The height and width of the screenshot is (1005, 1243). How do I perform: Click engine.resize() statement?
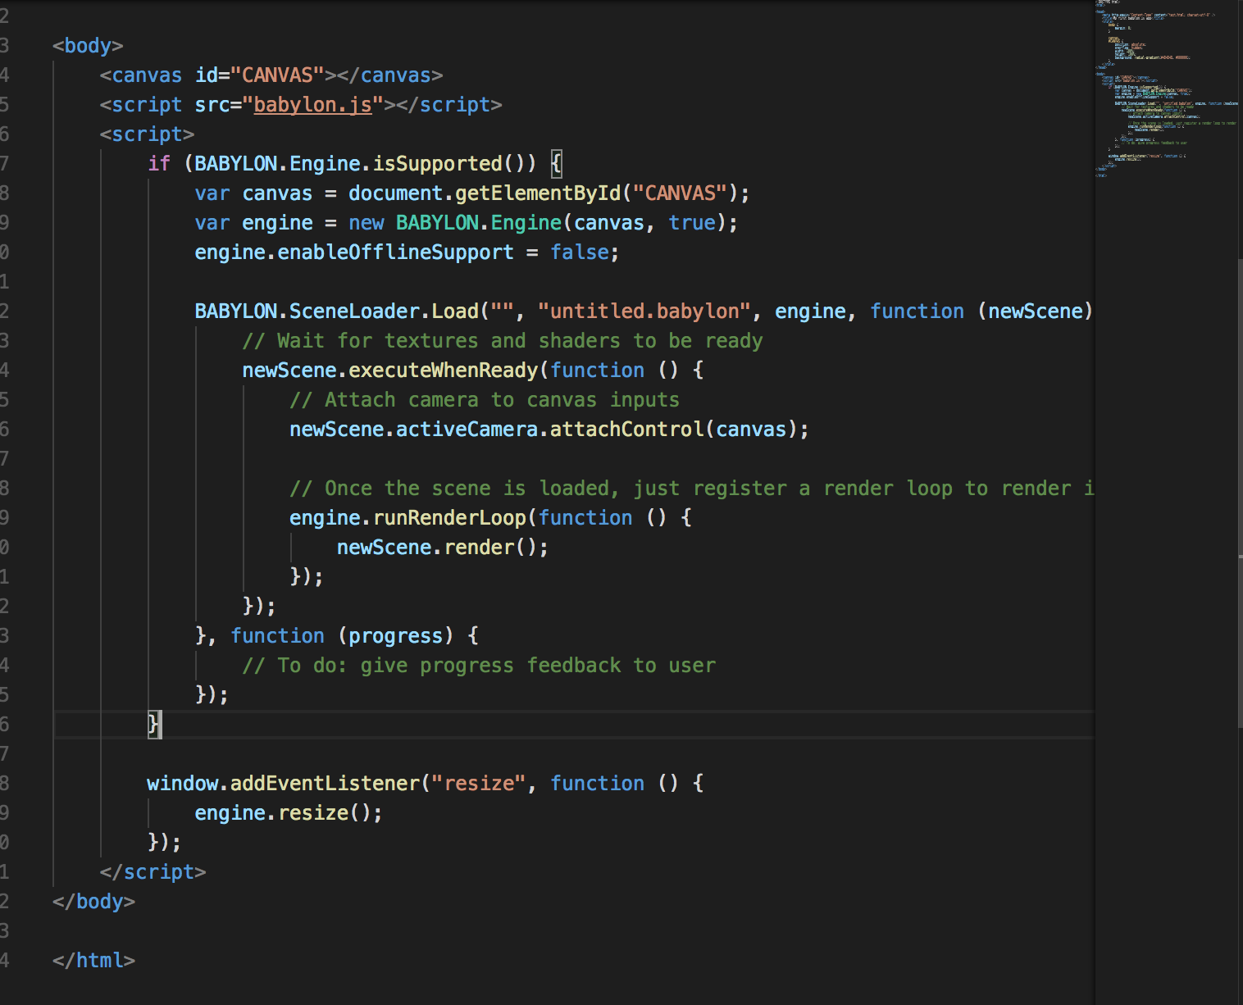289,813
